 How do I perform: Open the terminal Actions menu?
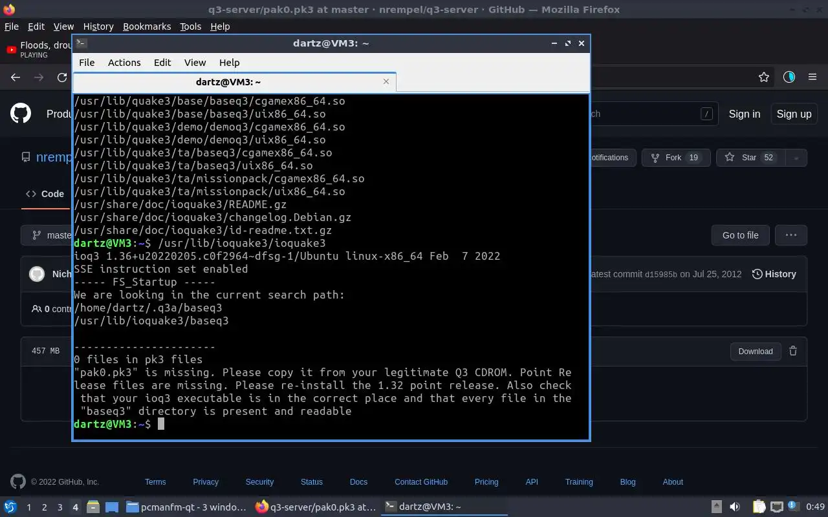coord(124,63)
